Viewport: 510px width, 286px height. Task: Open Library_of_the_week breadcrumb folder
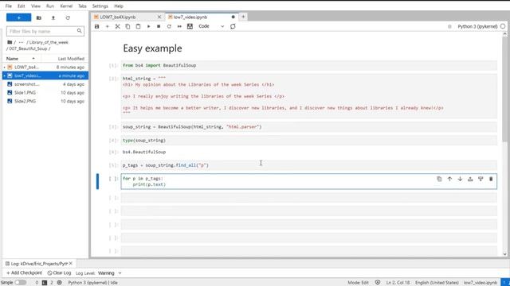click(49, 42)
